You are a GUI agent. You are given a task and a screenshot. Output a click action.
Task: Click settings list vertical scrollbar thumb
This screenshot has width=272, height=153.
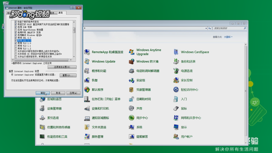point(74,30)
